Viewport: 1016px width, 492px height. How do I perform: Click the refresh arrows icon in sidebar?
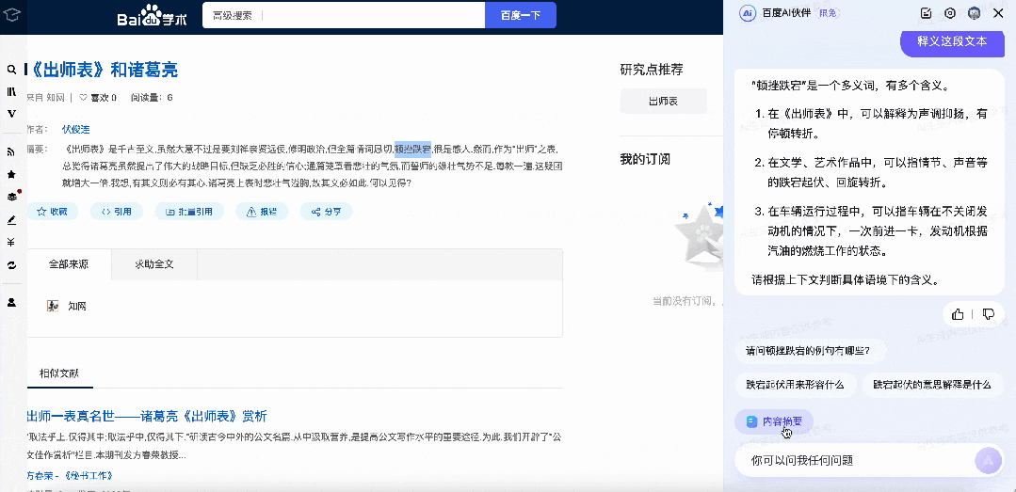click(x=11, y=265)
